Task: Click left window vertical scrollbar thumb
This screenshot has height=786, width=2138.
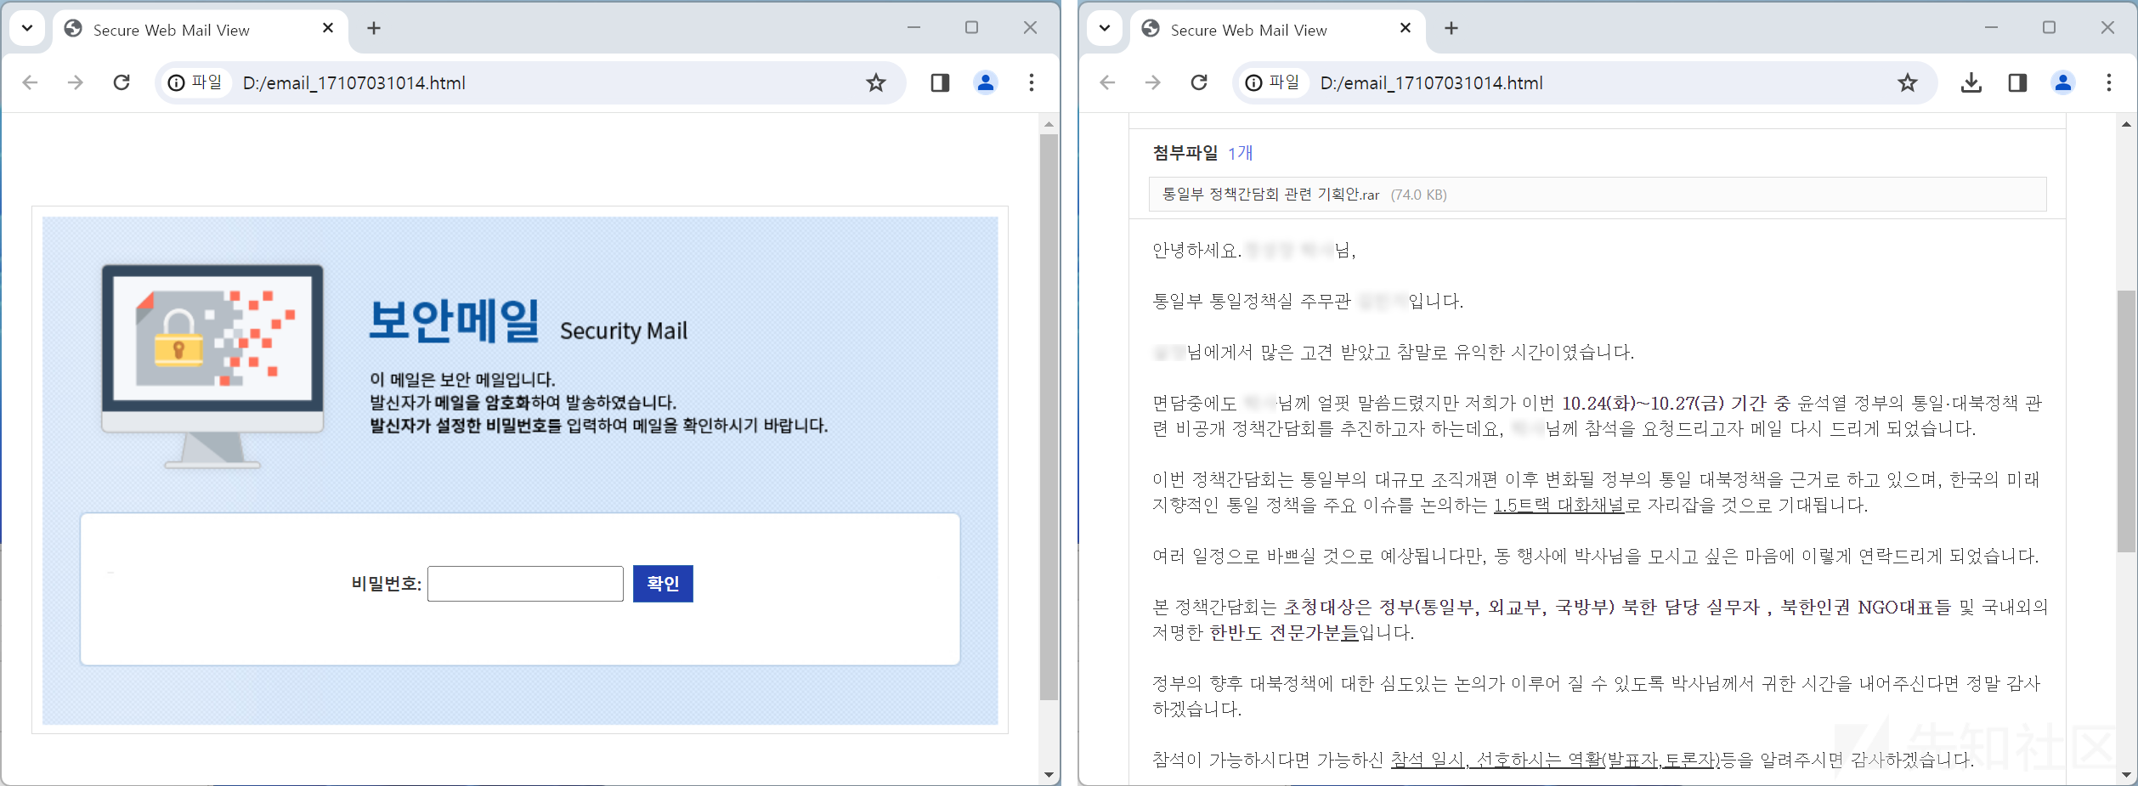Action: 1049,416
